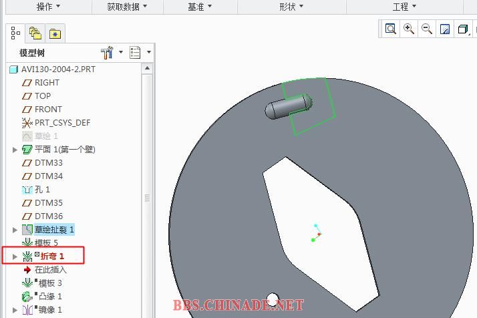Select datum plane DTM33
Viewport: 477px width, 318px height.
(49, 163)
